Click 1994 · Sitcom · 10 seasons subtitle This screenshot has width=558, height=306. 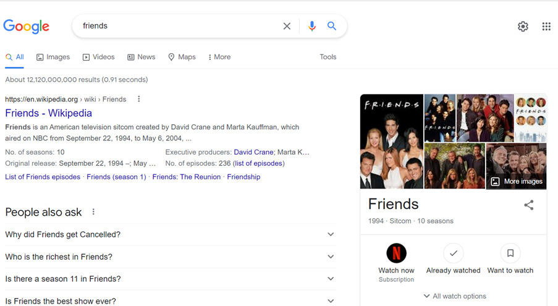point(411,221)
